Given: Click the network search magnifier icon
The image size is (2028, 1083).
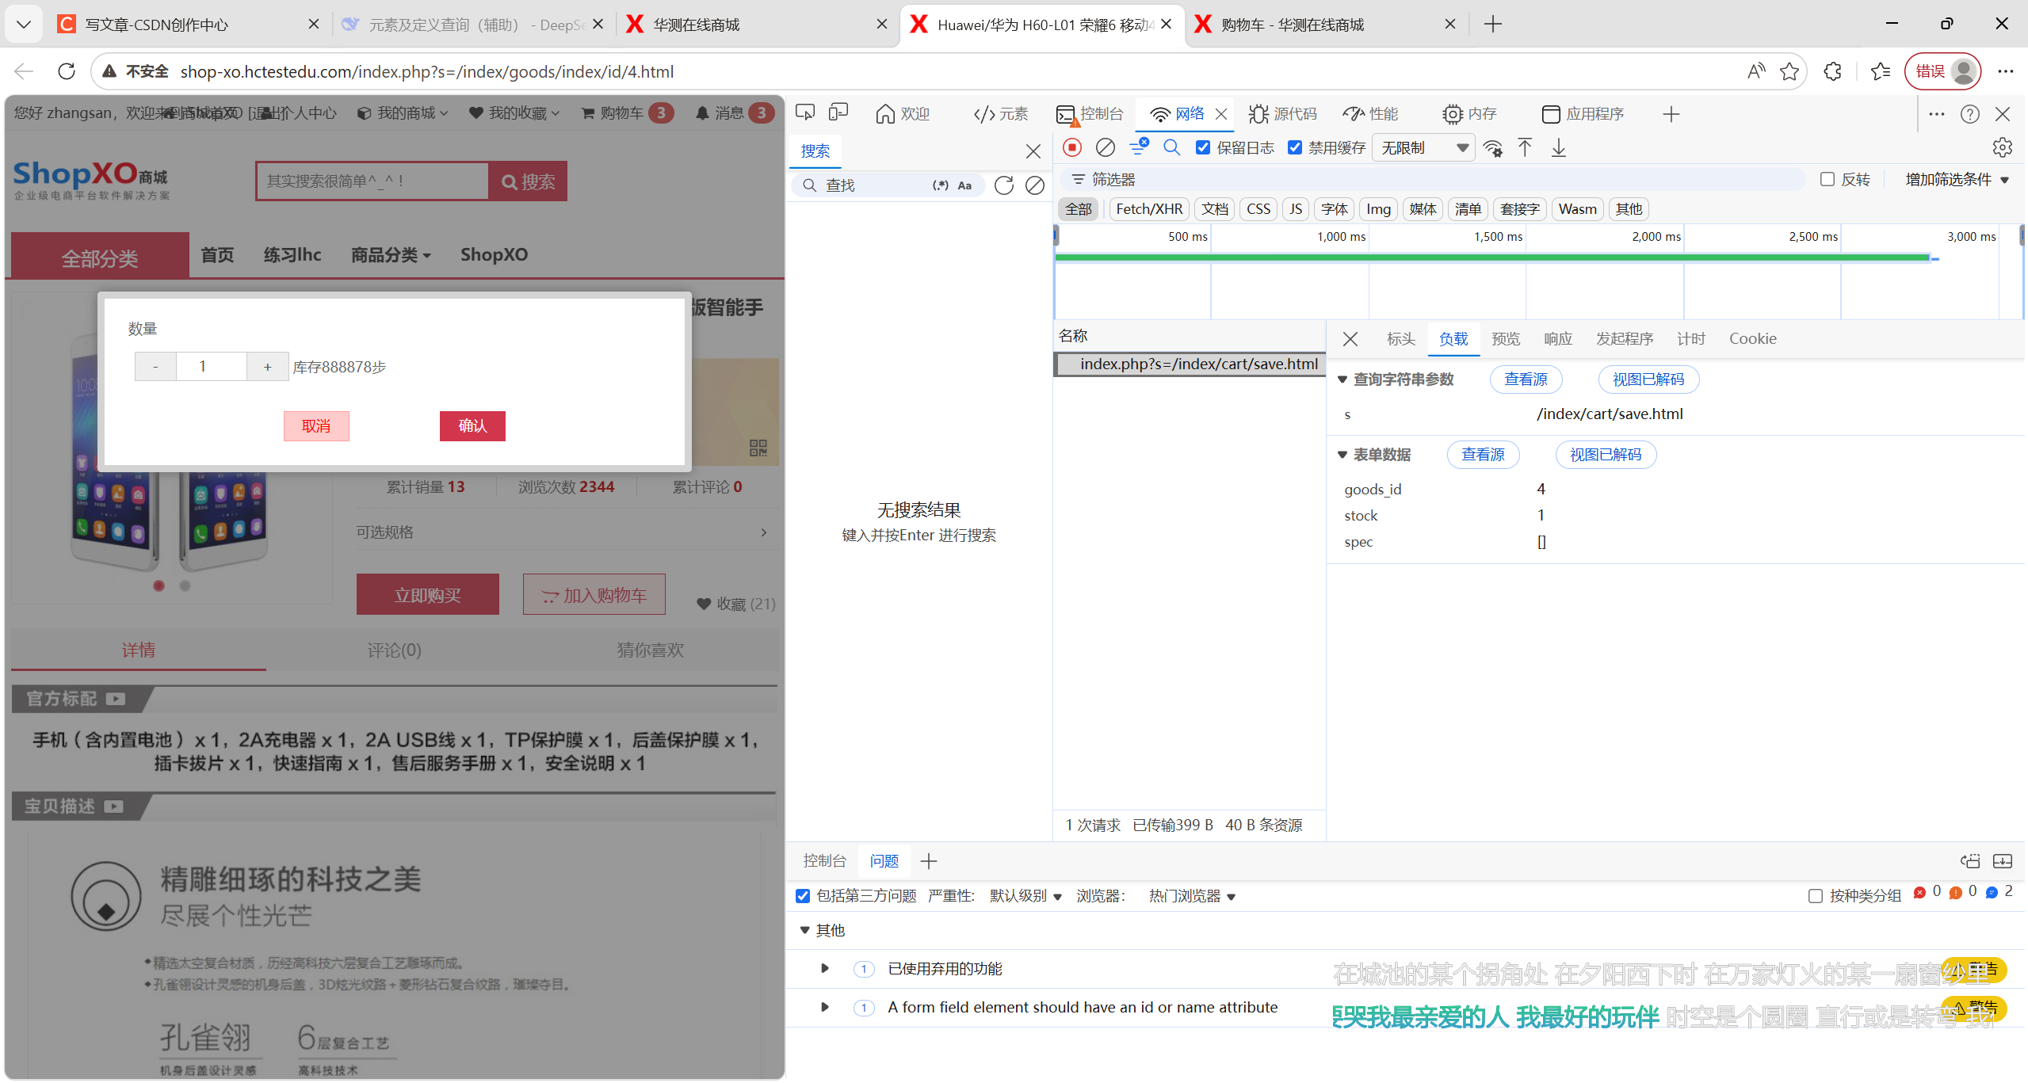Looking at the screenshot, I should tap(1171, 147).
